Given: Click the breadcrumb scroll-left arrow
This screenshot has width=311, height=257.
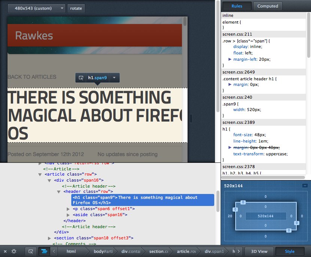Looking at the screenshot, I should (54, 251).
